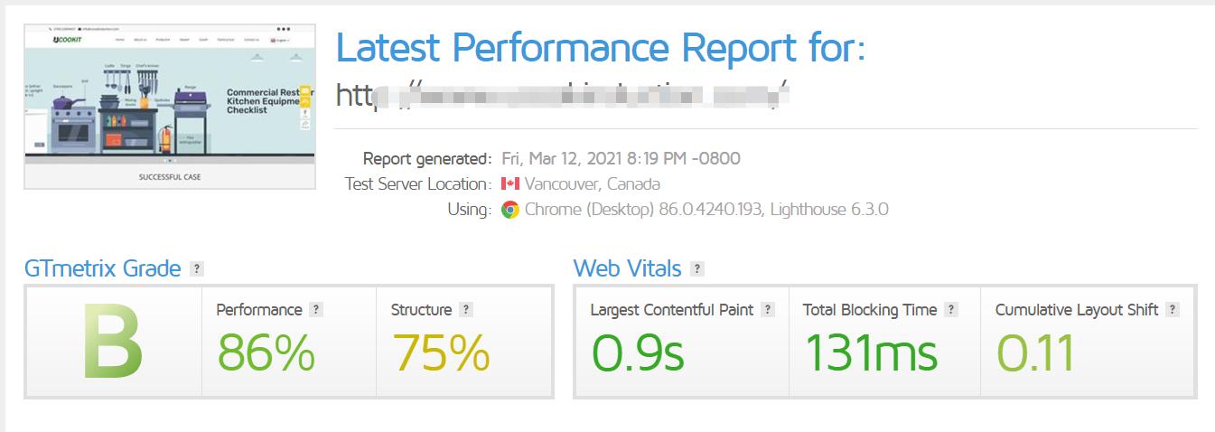1215x432 pixels.
Task: Click the 86% Performance score
Action: [x=266, y=352]
